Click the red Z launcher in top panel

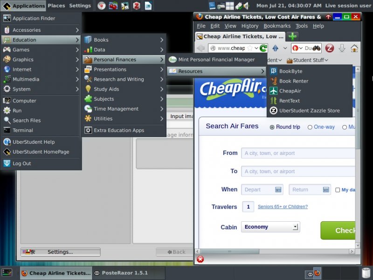[x=136, y=6]
